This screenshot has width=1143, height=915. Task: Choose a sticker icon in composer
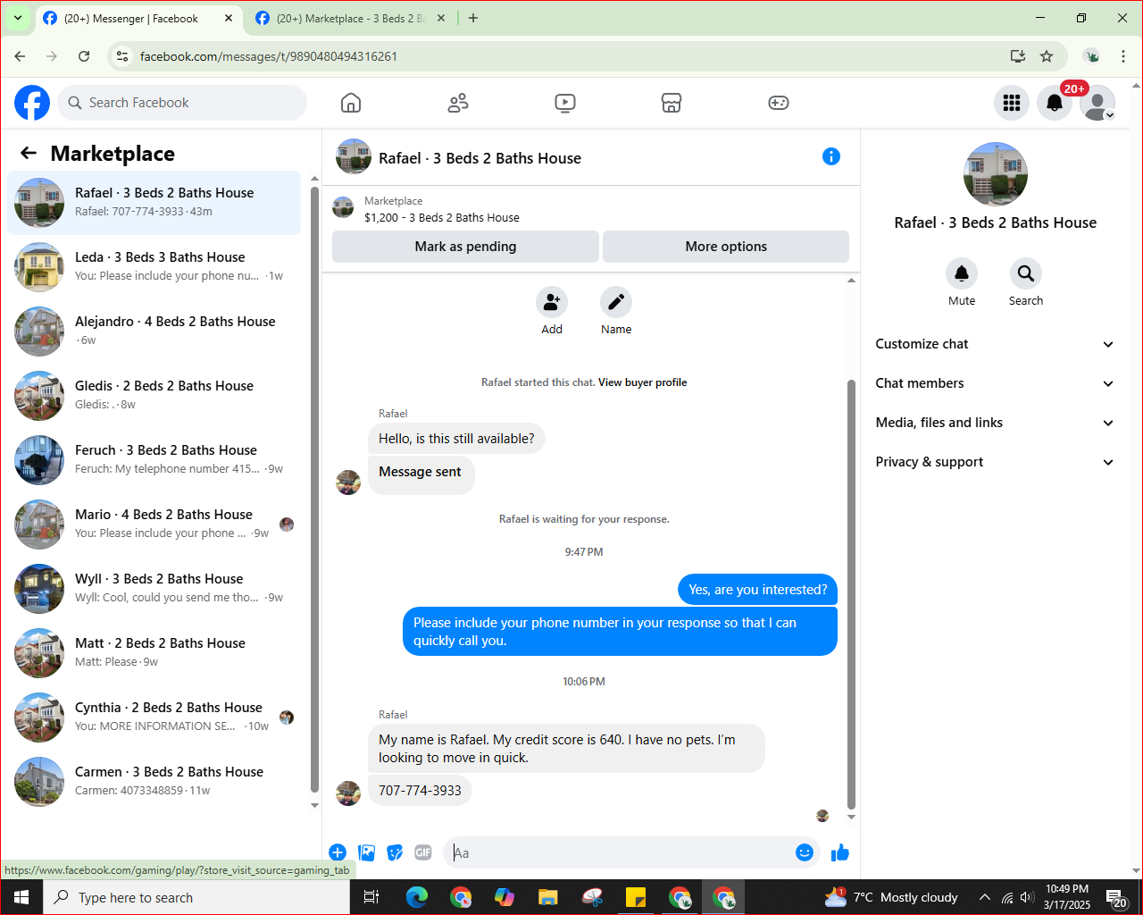(x=395, y=852)
